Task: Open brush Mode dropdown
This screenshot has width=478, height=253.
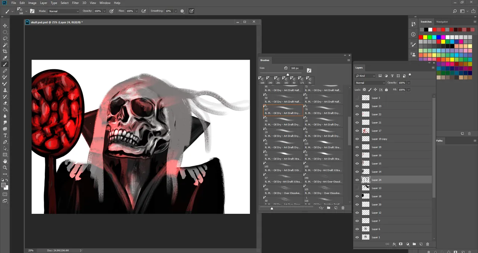Action: (x=63, y=11)
